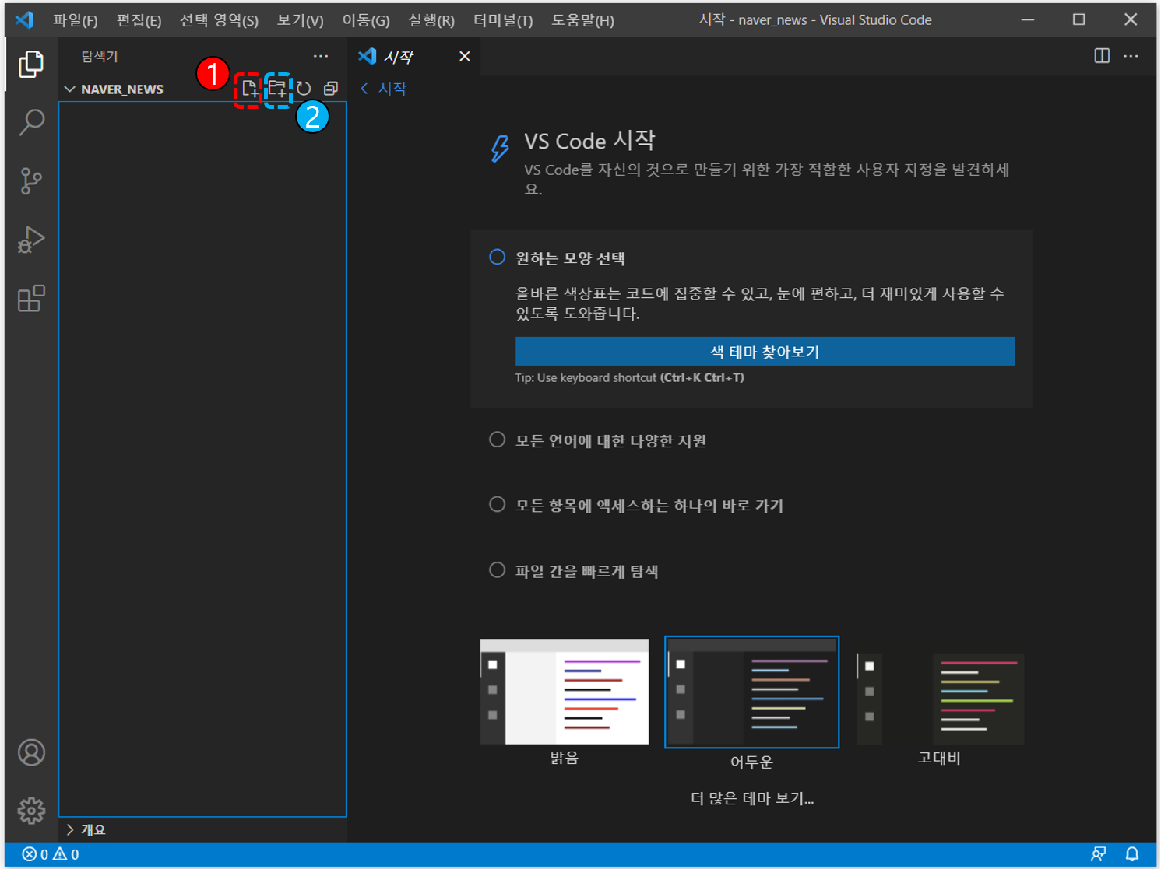
Task: Open the Extensions view
Action: coord(31,299)
